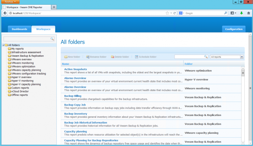The height and width of the screenshot is (146, 253).
Task: Select the Workspace - Veeam ONE Reporter browser tab
Action: pos(27,7)
